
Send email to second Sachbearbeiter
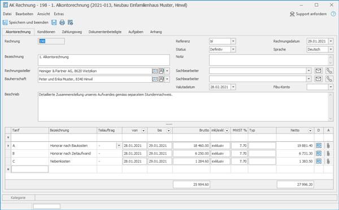click(319, 79)
